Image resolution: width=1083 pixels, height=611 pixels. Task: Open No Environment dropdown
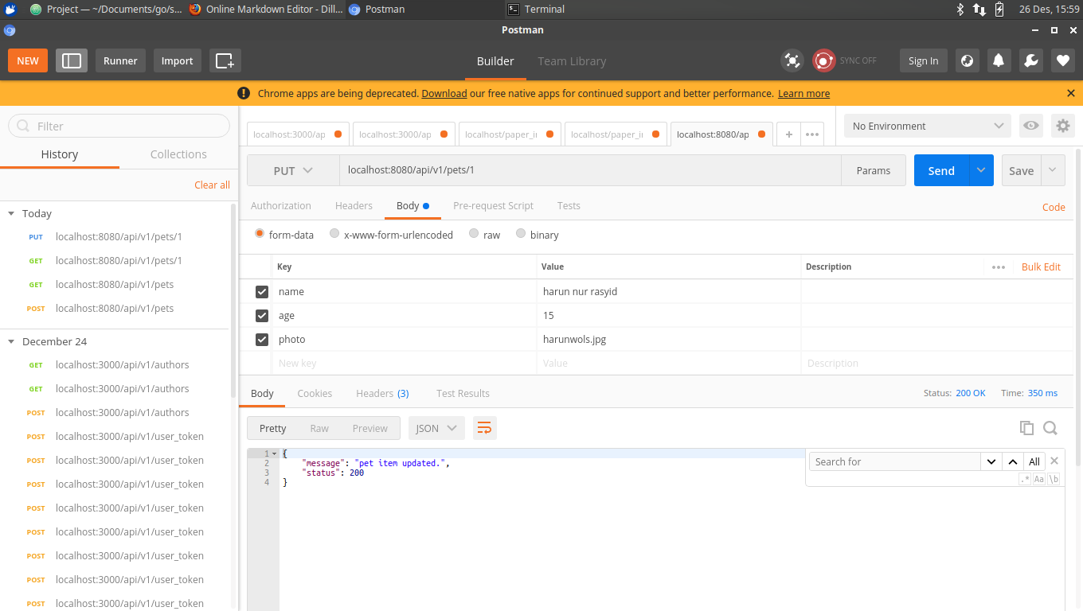928,126
